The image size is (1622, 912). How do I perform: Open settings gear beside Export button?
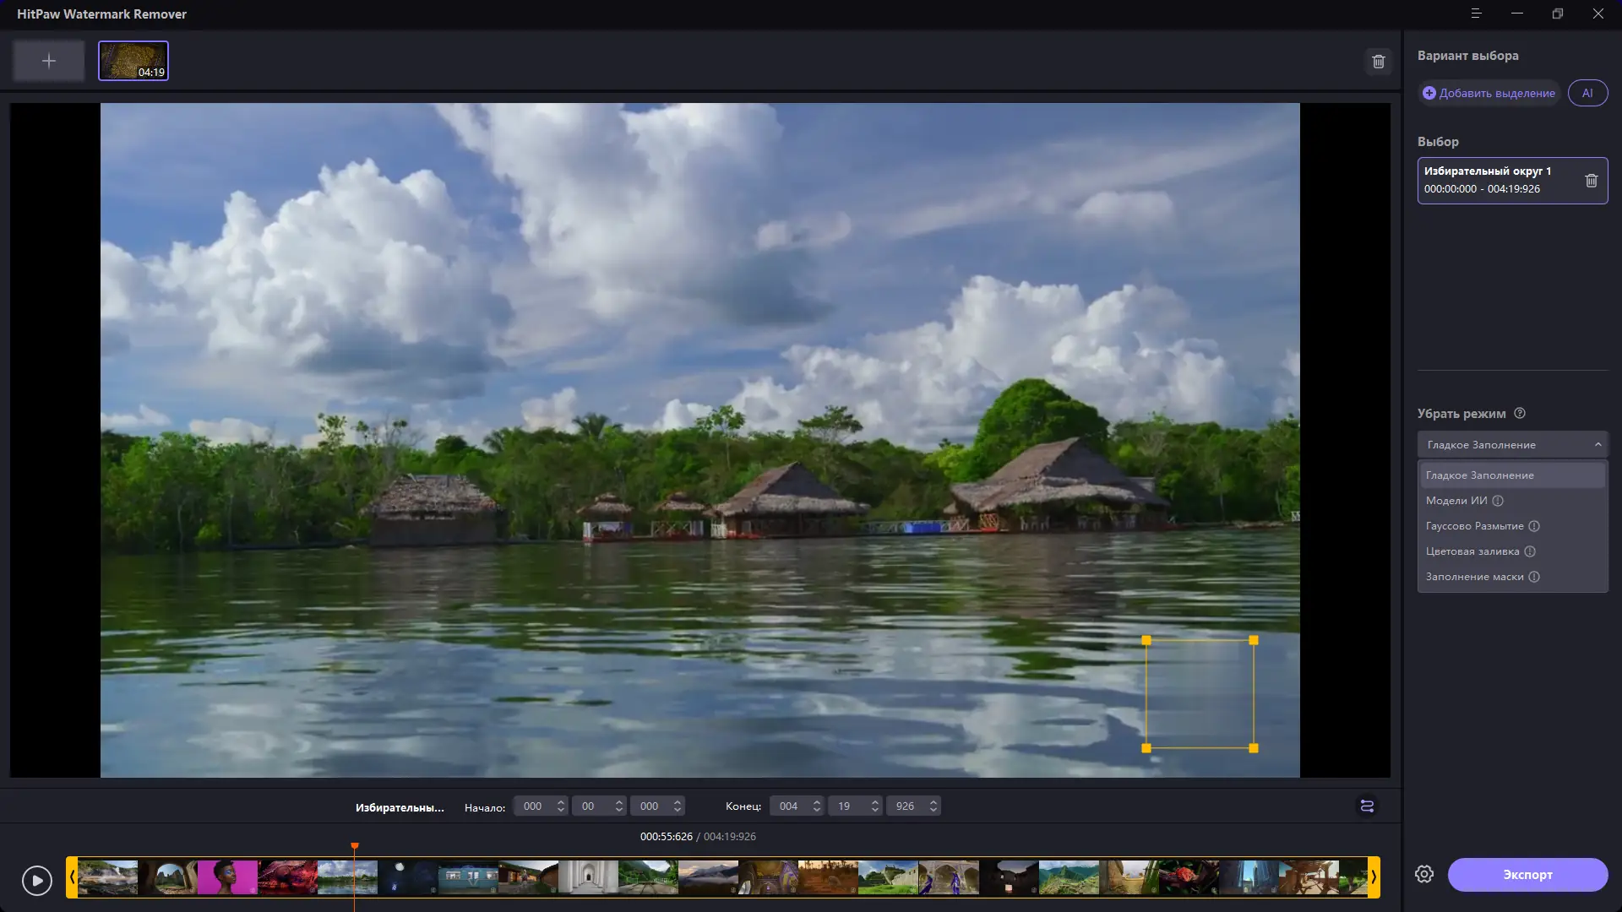pyautogui.click(x=1424, y=875)
